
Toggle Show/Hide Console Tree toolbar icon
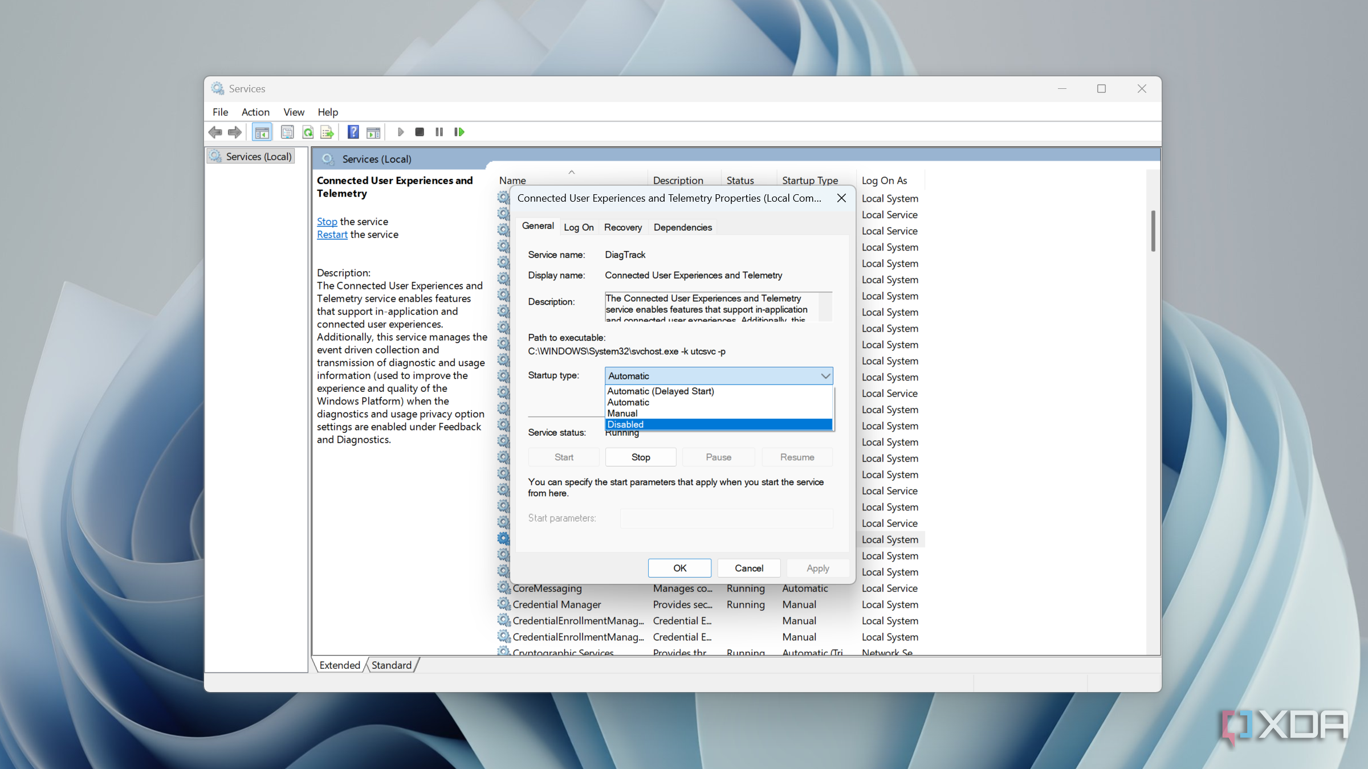coord(262,132)
